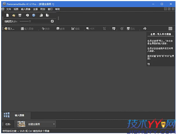Open help via blue question mark icon
Viewport: 176px width, 134px height.
(x=34, y=15)
